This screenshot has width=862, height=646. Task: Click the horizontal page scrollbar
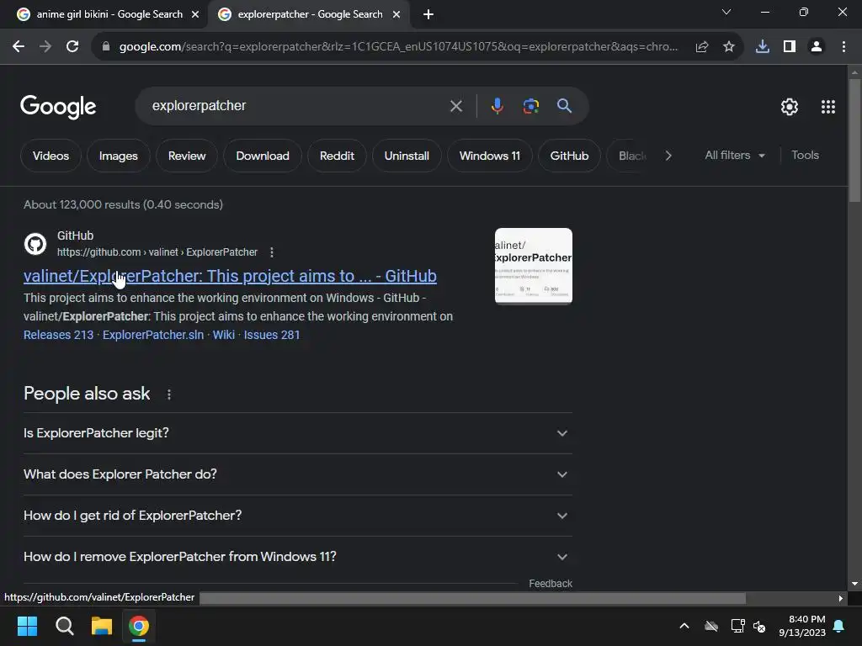(x=473, y=598)
